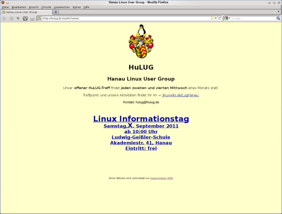Close the Firefox window

click(x=279, y=2)
